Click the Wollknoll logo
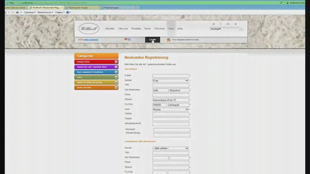This screenshot has height=174, width=310. (x=89, y=29)
